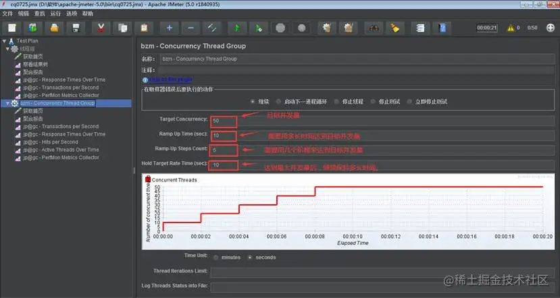This screenshot has height=298, width=560.
Task: Save the test plan with the disk icon
Action: click(76, 28)
